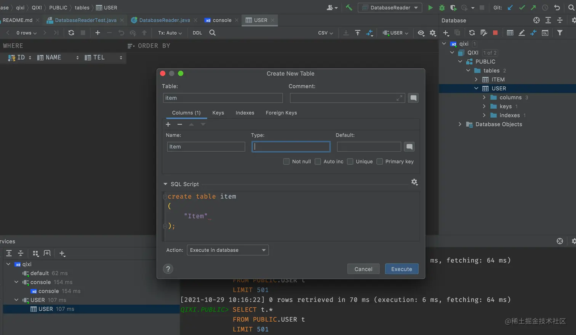Refresh the Database panel
This screenshot has width=576, height=335.
(472, 33)
